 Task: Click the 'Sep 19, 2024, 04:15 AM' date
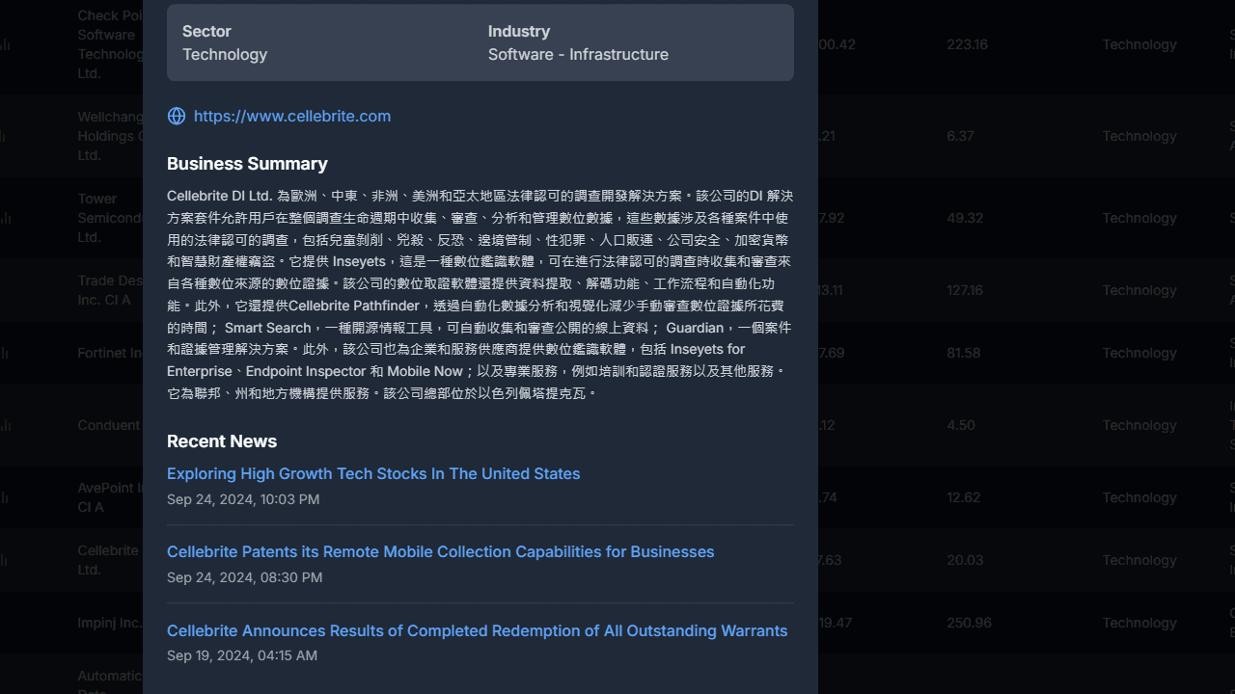tap(242, 655)
